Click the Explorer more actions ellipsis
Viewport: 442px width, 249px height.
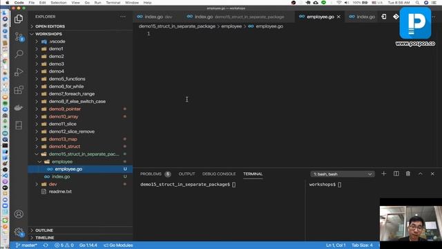click(123, 17)
